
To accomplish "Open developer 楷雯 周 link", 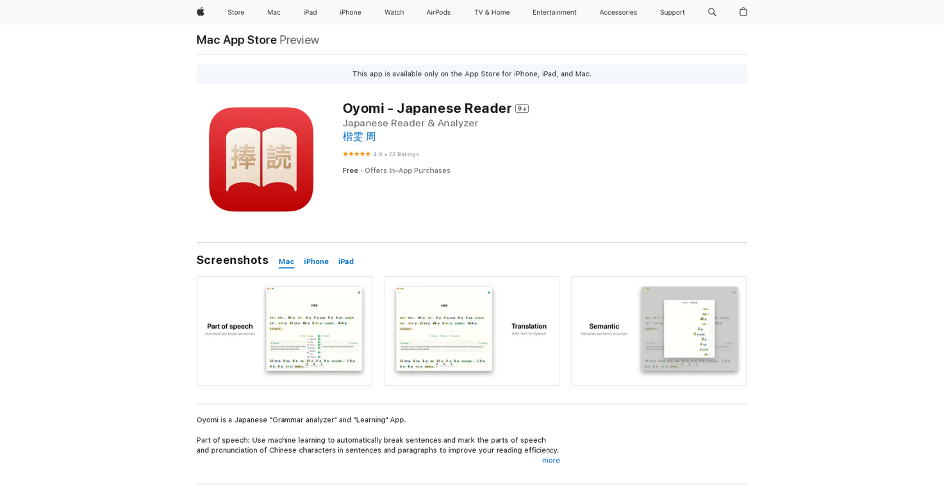I will pos(359,136).
